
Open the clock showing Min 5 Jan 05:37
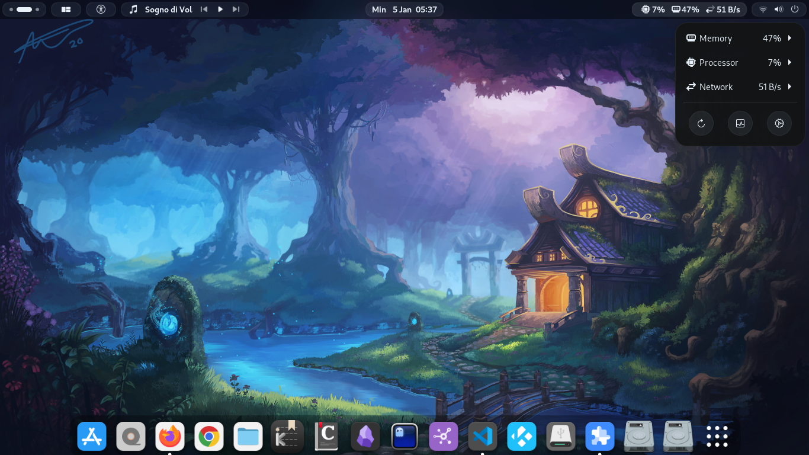[x=404, y=9]
